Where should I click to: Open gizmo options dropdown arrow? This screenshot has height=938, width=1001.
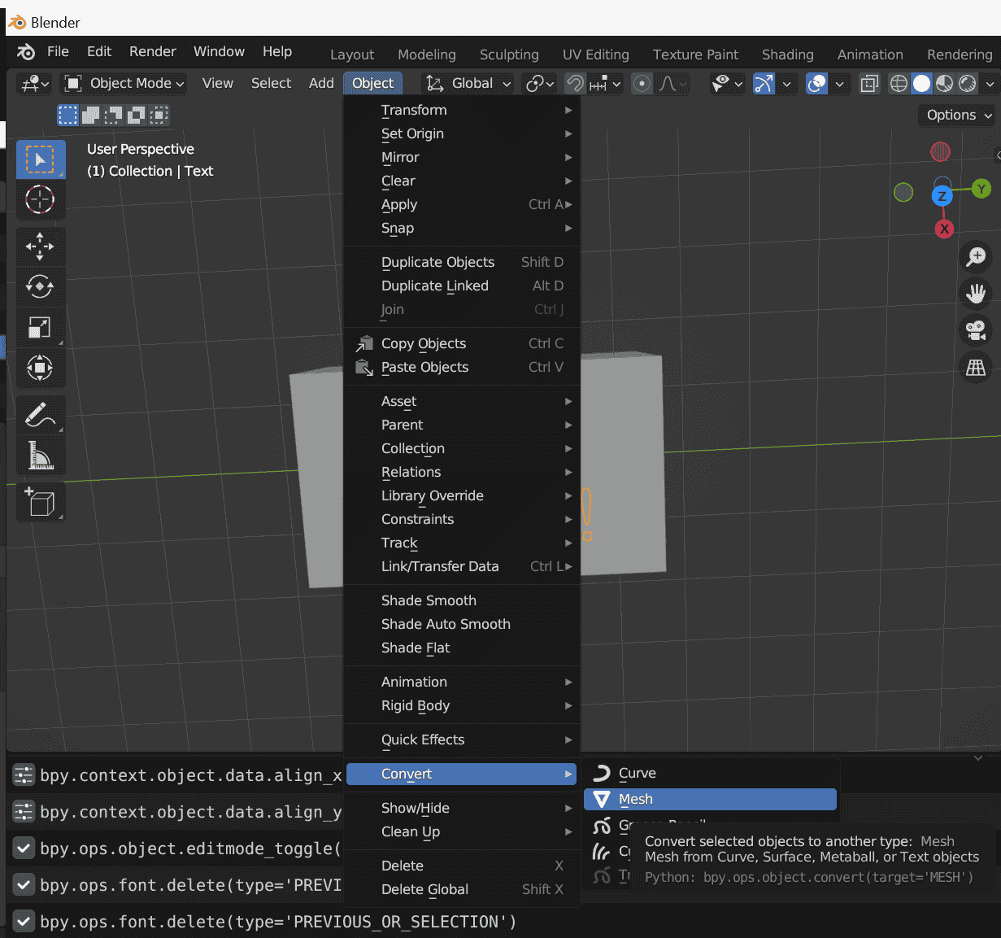click(x=786, y=83)
